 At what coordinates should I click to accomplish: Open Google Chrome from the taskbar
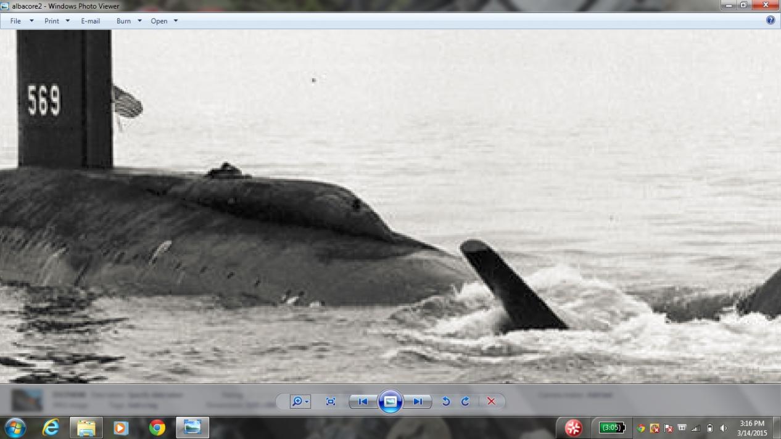click(157, 427)
